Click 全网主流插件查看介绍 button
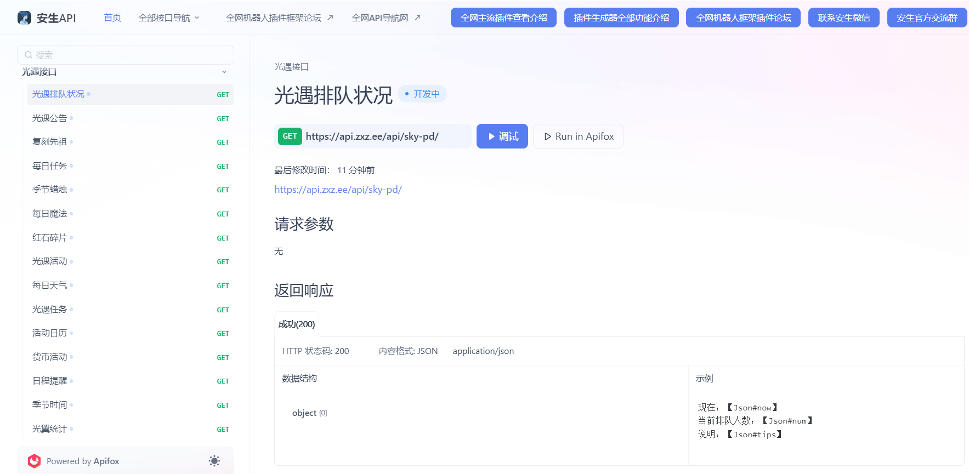This screenshot has height=474, width=969. coord(503,18)
